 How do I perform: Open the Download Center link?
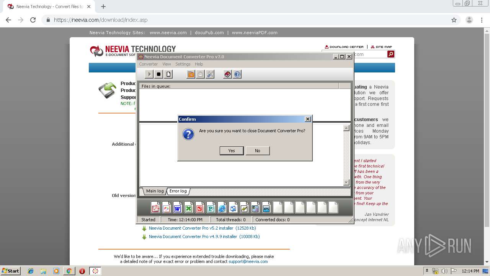pyautogui.click(x=344, y=47)
